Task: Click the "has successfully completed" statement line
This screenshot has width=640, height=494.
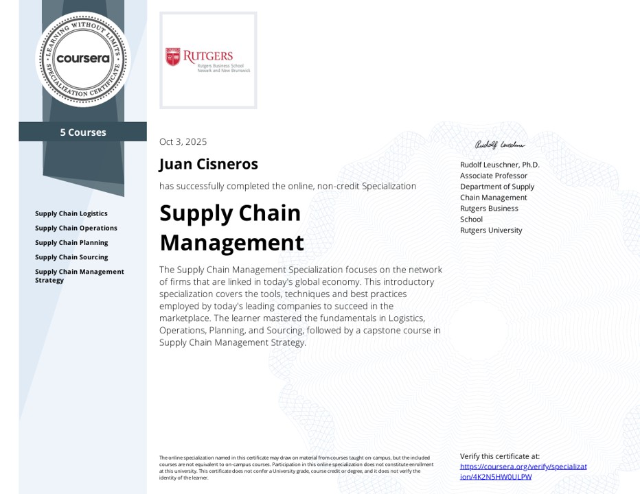Action: tap(288, 186)
